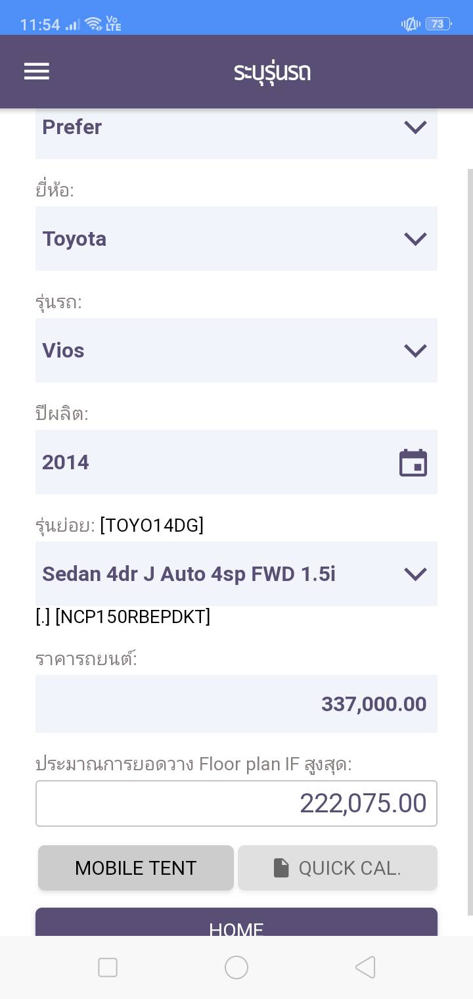The width and height of the screenshot is (473, 999).
Task: Expand the Prefer dropdown
Action: [x=415, y=127]
